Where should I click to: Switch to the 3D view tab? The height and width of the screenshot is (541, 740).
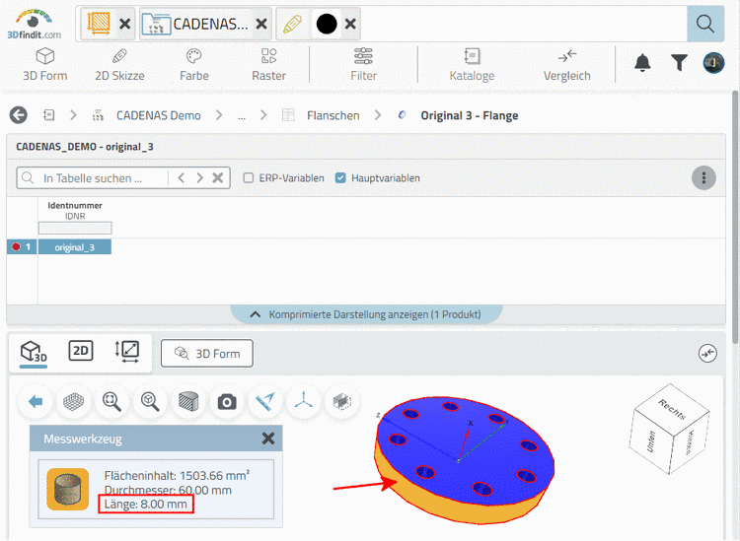coord(34,353)
